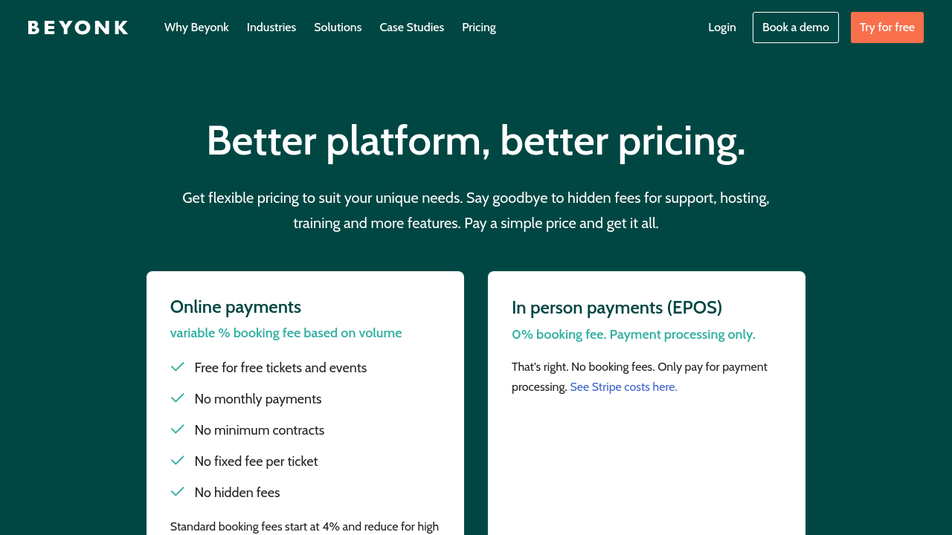This screenshot has height=535, width=952.
Task: Click checkmark next to No monthly payments
Action: [x=178, y=398]
